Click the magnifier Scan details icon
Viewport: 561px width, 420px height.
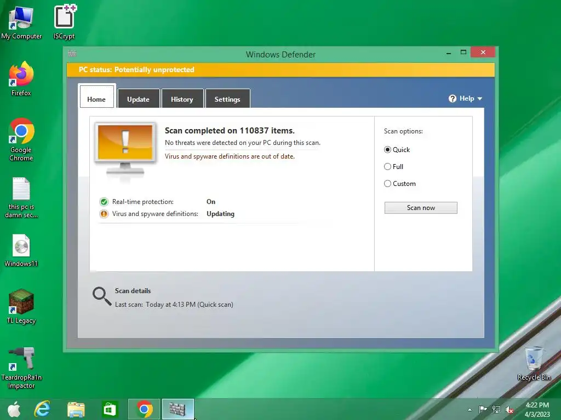[102, 296]
